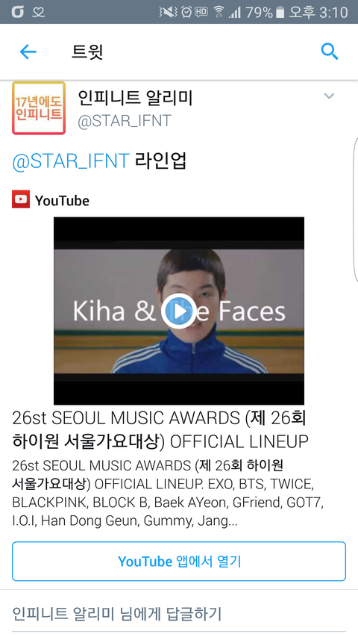Viewport: 358px width, 637px height.
Task: Open the @STAR_IFNT mention link
Action: (x=71, y=161)
